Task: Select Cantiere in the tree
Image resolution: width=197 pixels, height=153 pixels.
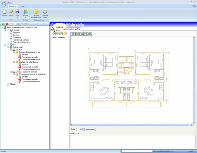Action: 16,35
